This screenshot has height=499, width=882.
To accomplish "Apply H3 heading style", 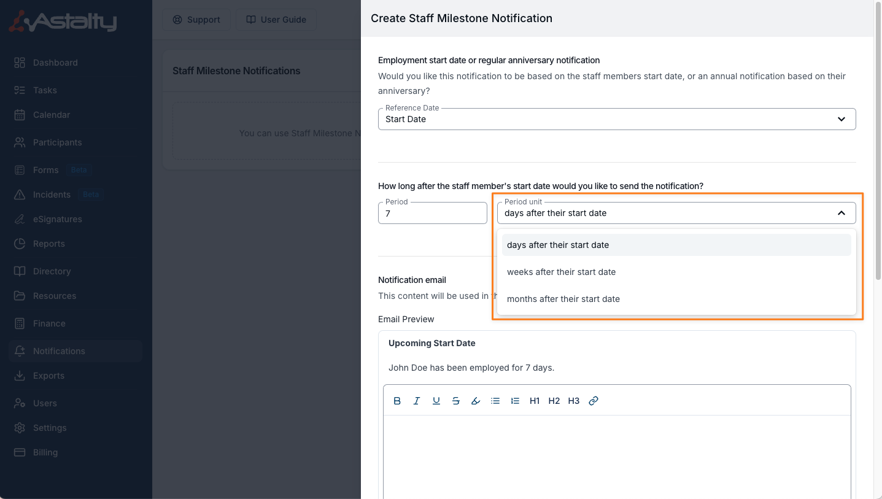I will click(x=574, y=401).
